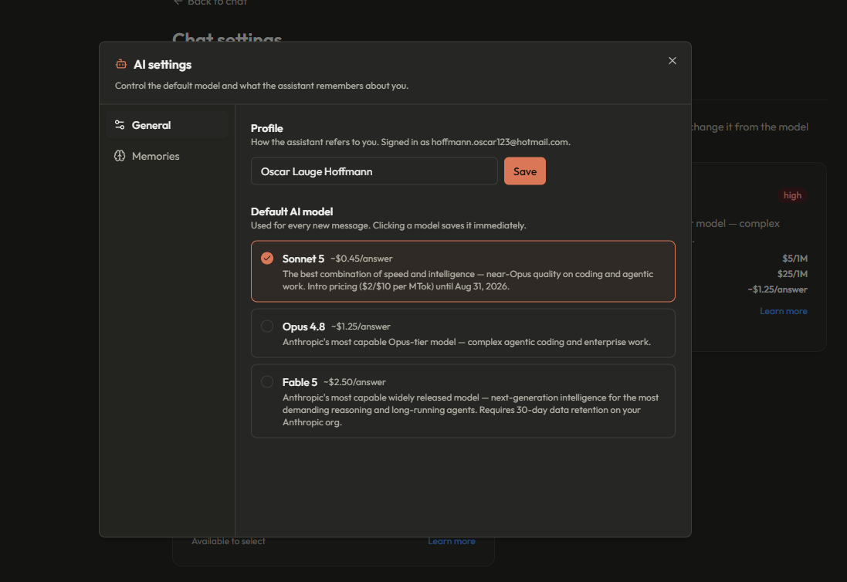Click the signed-in email description text
Image resolution: width=847 pixels, height=582 pixels.
[x=411, y=142]
